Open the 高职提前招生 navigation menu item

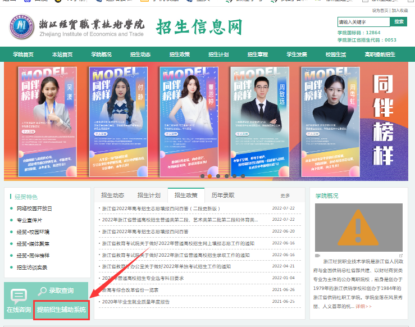380,54
